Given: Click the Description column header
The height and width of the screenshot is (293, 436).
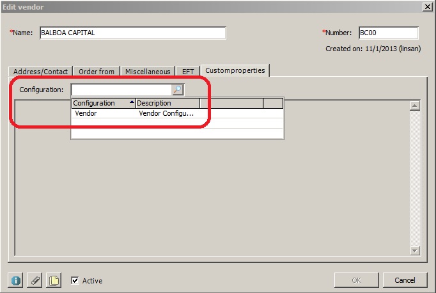Looking at the screenshot, I should coord(167,103).
